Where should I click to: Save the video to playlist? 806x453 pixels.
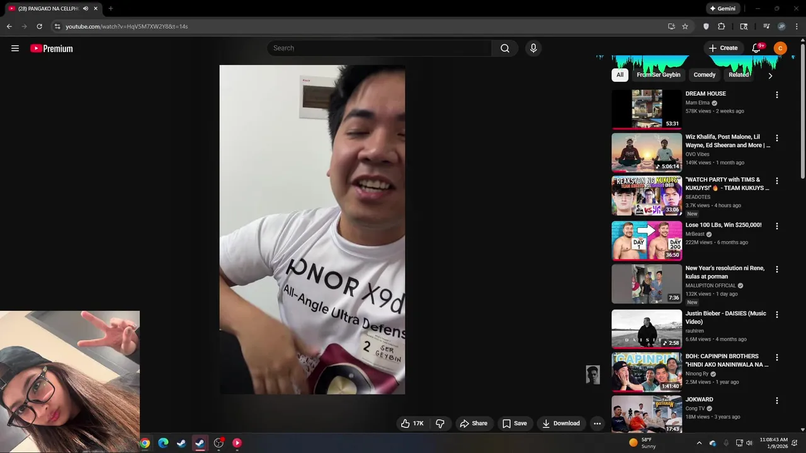[514, 423]
